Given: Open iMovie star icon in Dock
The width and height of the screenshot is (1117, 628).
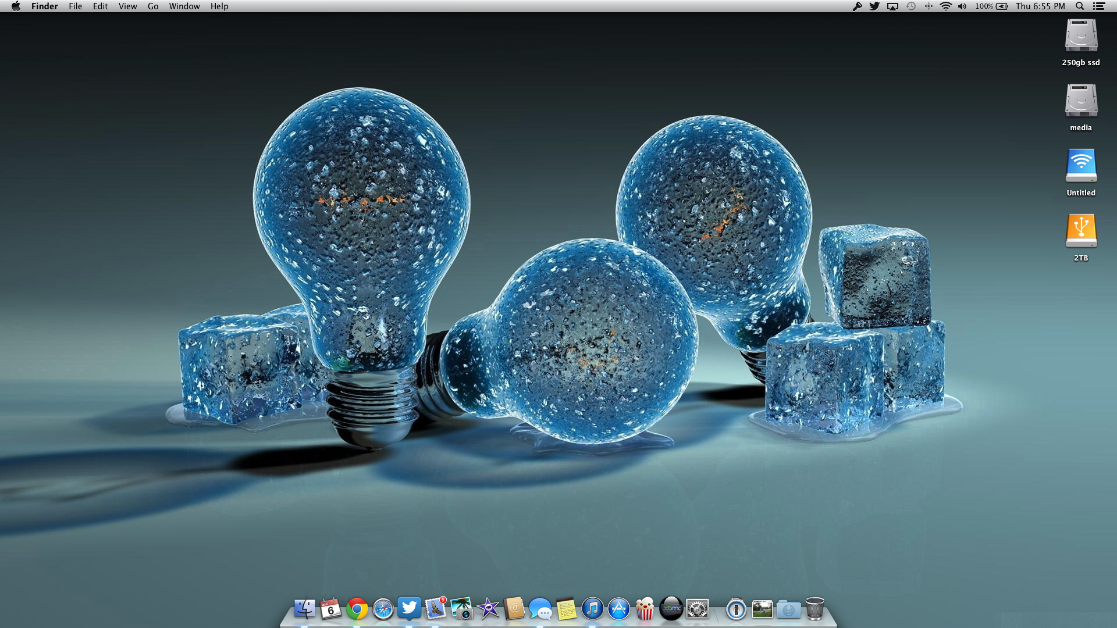Looking at the screenshot, I should [488, 609].
